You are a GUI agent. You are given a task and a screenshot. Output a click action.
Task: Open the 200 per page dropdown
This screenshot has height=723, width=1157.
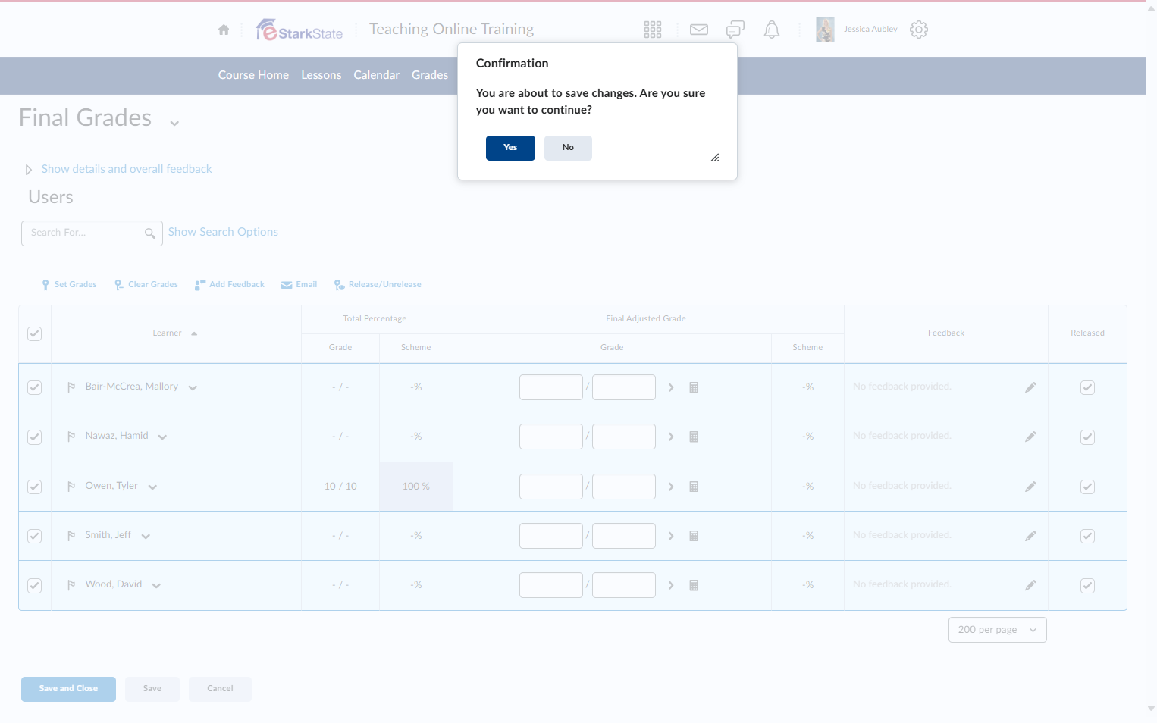(x=998, y=630)
